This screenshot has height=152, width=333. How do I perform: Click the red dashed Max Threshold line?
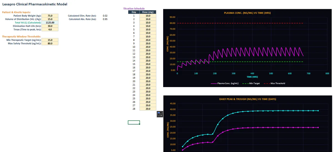[x=240, y=23]
